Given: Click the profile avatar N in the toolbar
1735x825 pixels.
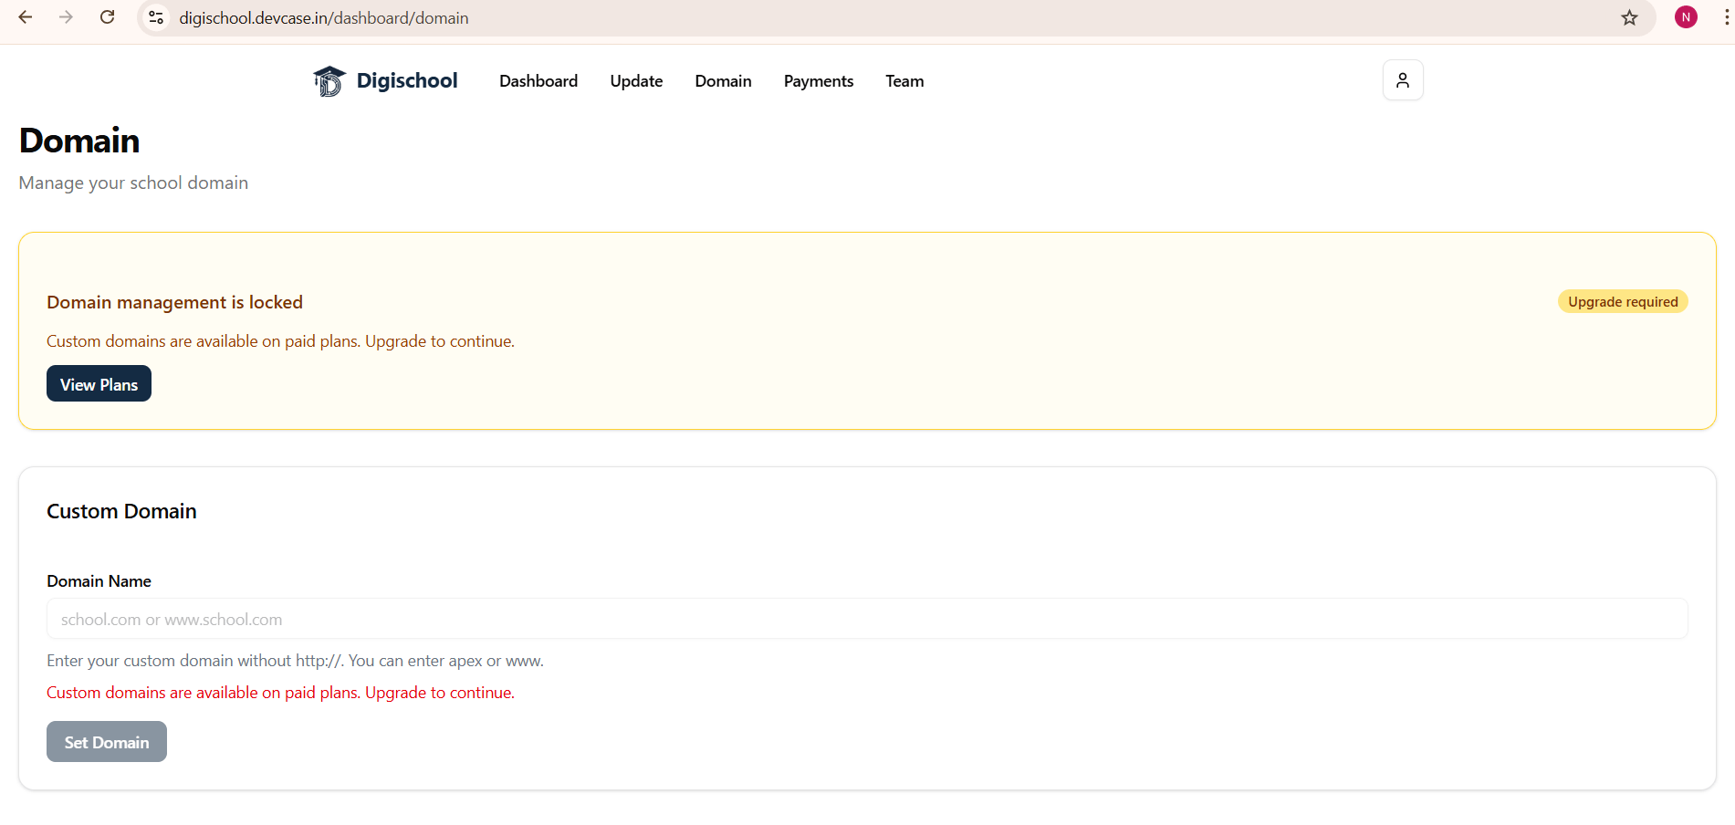Looking at the screenshot, I should [x=1685, y=16].
